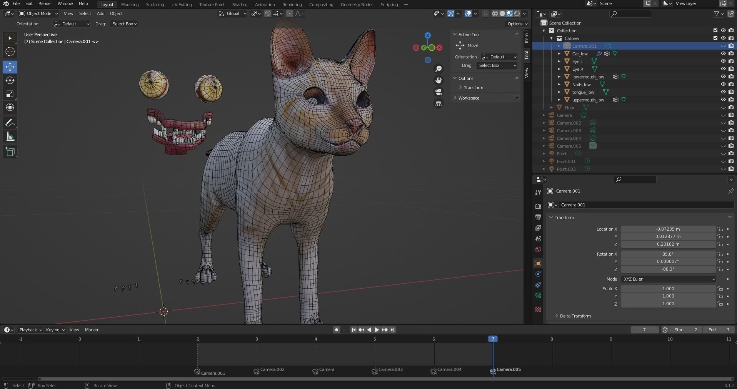Toggle X-ray viewport display
The image size is (737, 389).
[x=485, y=13]
